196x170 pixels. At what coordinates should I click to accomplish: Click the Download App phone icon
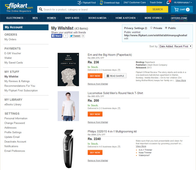point(101,3)
